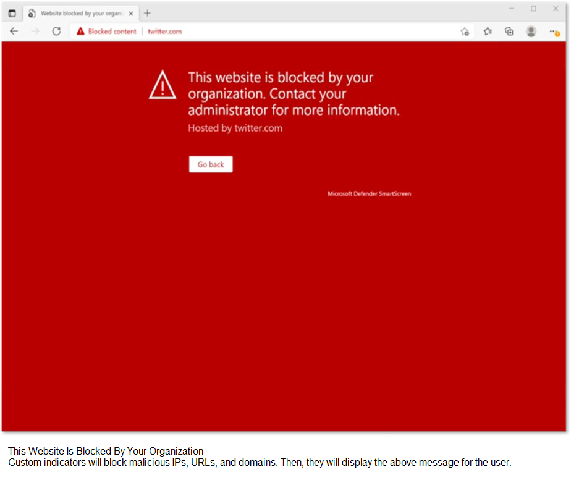This screenshot has height=480, width=571.
Task: Open the tab actions menu
Action: [x=12, y=13]
